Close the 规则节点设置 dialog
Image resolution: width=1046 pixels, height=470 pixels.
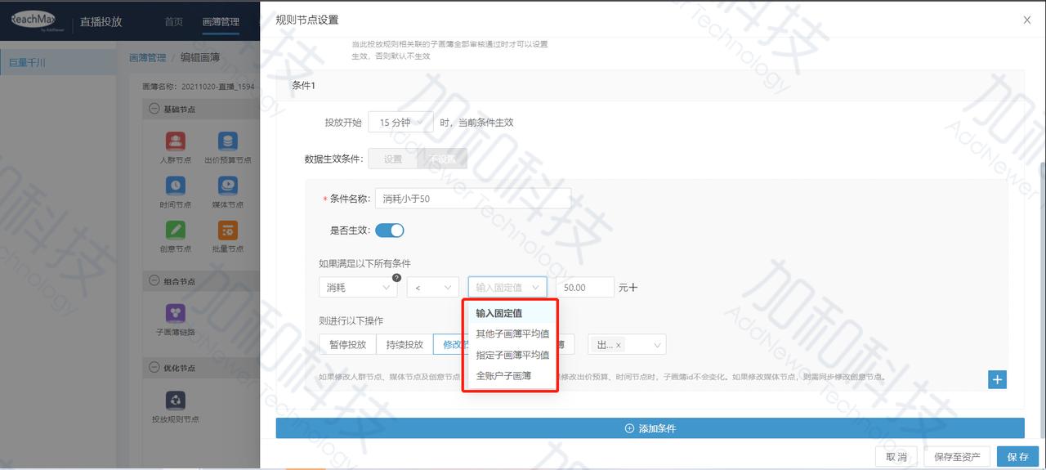tap(1027, 20)
